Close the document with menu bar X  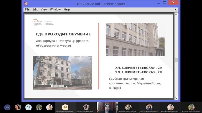[x=176, y=10]
